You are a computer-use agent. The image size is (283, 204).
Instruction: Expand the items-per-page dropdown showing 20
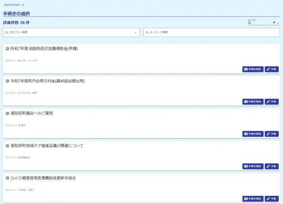click(278, 23)
